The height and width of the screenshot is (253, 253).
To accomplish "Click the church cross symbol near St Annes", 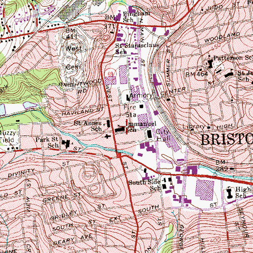I will point(108,136).
